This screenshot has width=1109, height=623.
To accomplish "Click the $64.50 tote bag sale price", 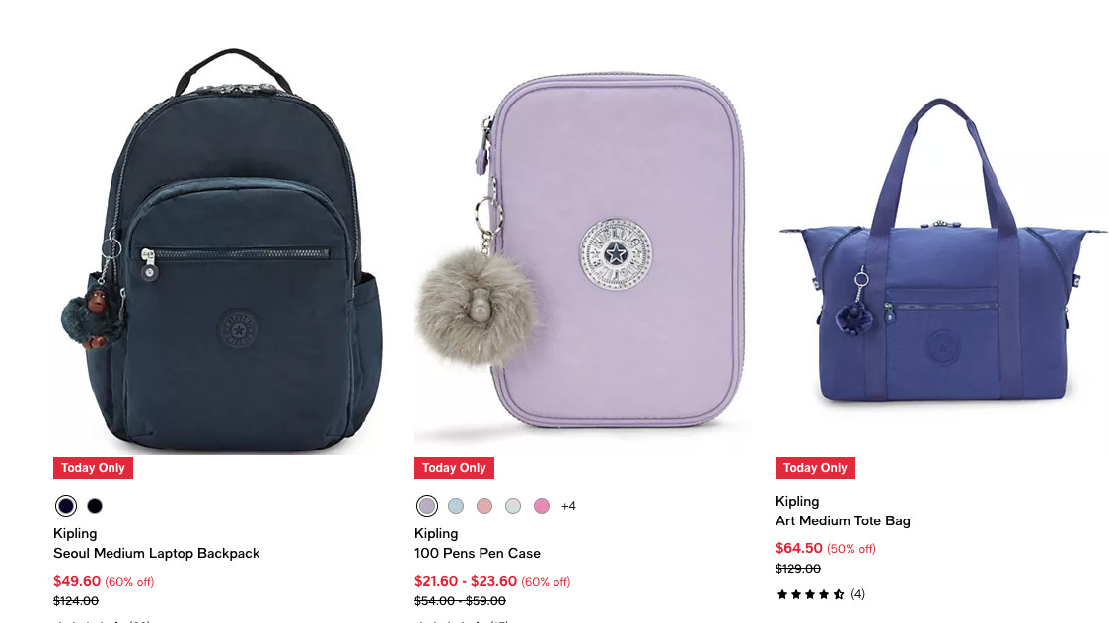I will [x=799, y=549].
